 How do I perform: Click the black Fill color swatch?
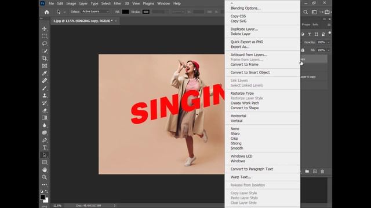(x=125, y=12)
